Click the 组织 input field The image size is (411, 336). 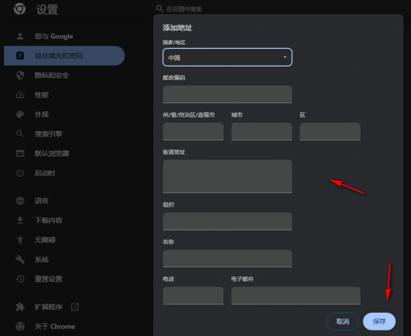[x=227, y=221]
